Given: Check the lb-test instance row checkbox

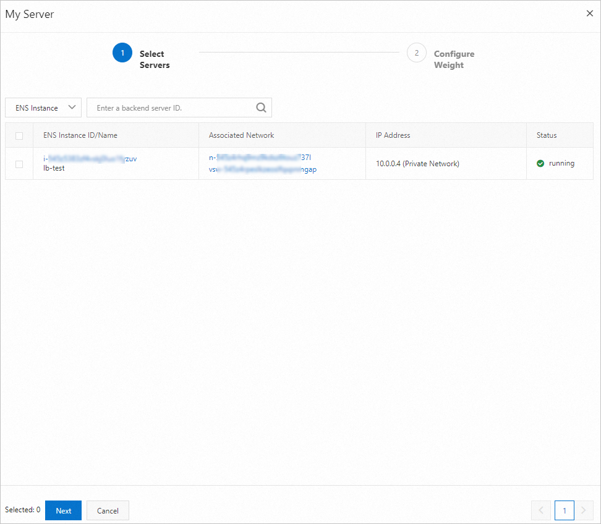Looking at the screenshot, I should [19, 164].
